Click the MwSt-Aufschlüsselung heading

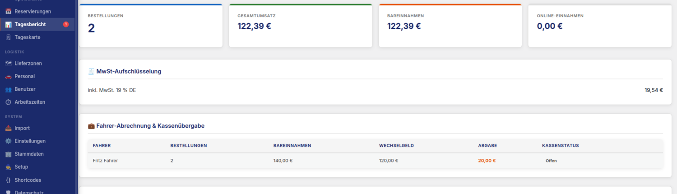[129, 71]
